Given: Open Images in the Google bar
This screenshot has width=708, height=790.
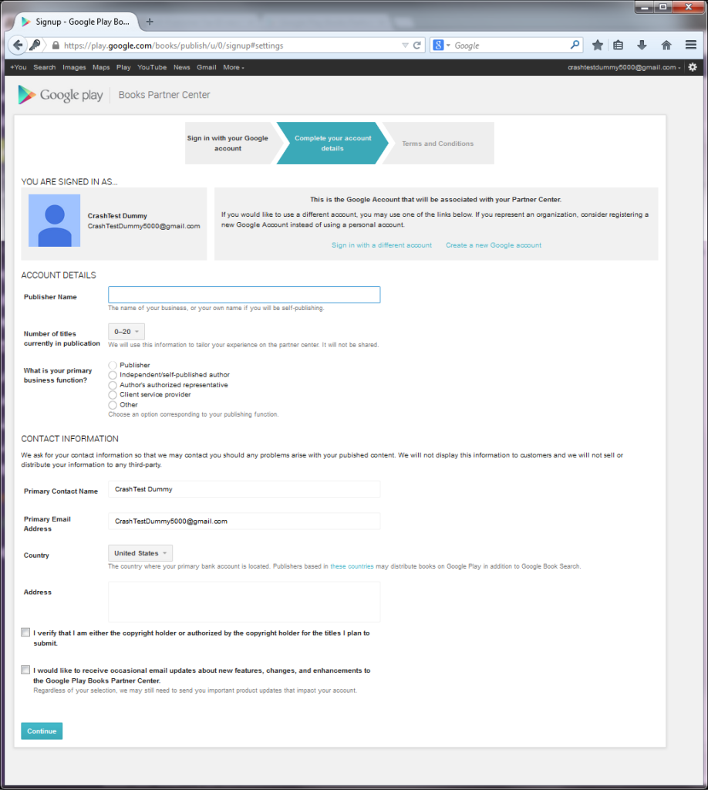Looking at the screenshot, I should pyautogui.click(x=74, y=68).
